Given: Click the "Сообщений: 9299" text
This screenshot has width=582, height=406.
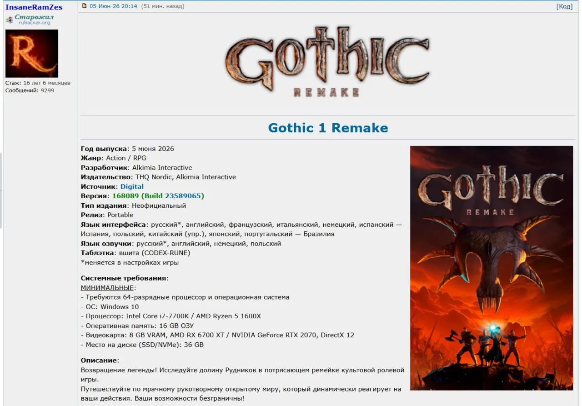Looking at the screenshot, I should [30, 90].
